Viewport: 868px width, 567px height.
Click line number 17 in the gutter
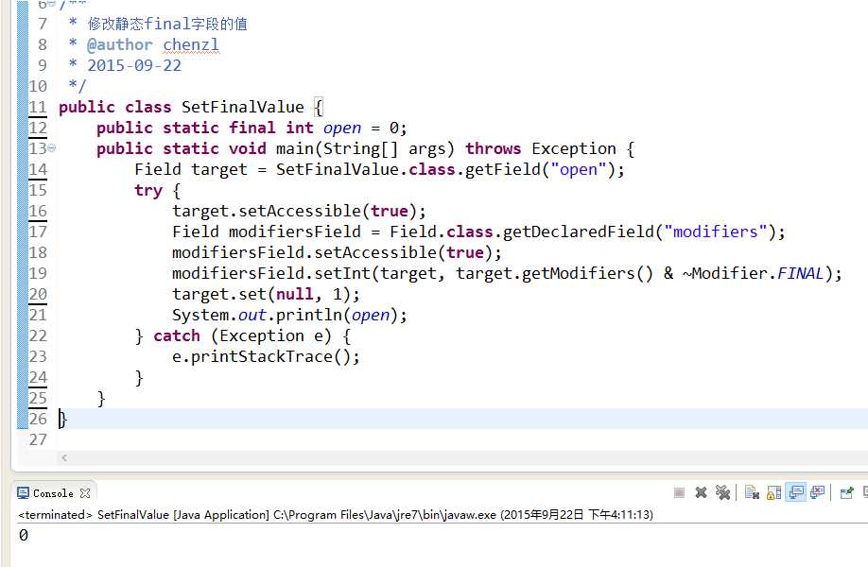point(38,232)
